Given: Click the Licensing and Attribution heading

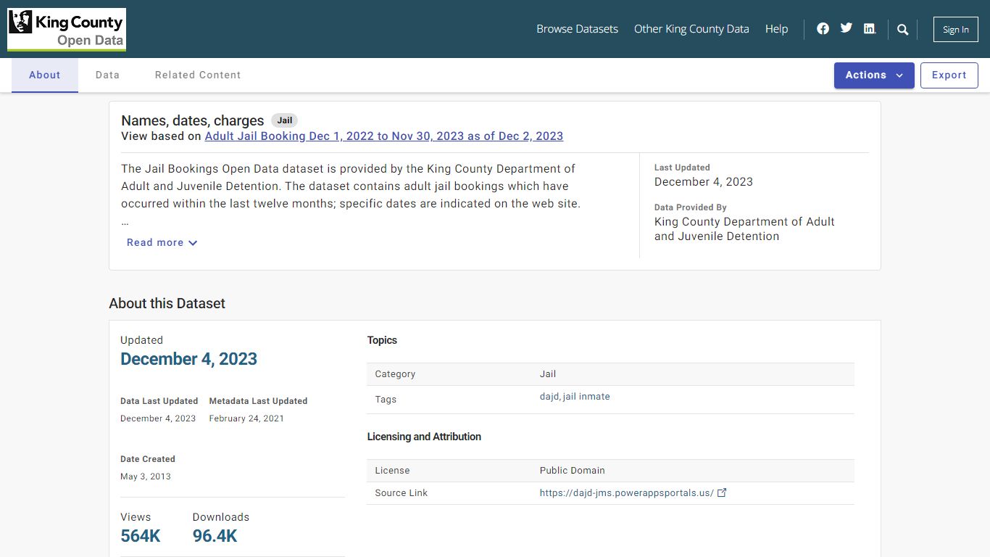Looking at the screenshot, I should [x=424, y=437].
